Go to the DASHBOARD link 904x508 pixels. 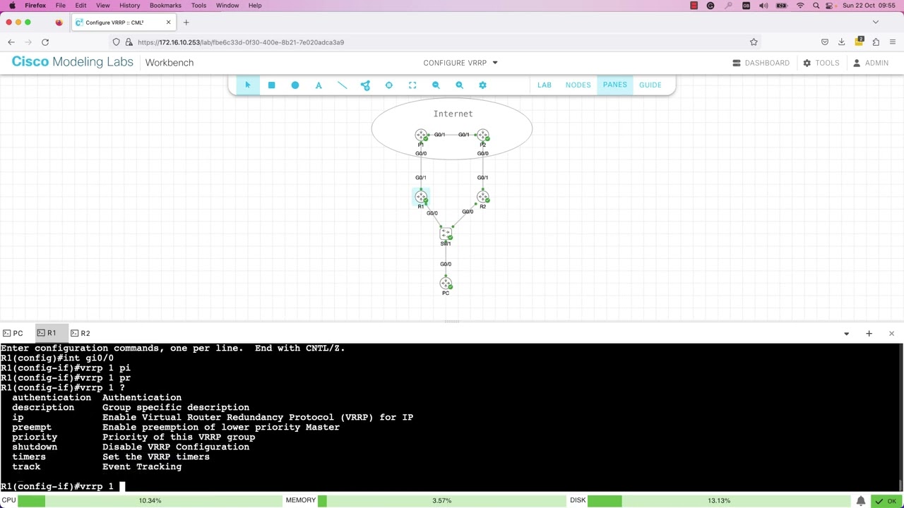pos(761,63)
